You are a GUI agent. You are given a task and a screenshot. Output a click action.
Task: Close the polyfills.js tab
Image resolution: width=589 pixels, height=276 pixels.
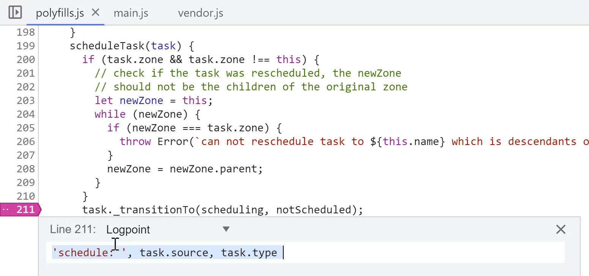coord(96,13)
